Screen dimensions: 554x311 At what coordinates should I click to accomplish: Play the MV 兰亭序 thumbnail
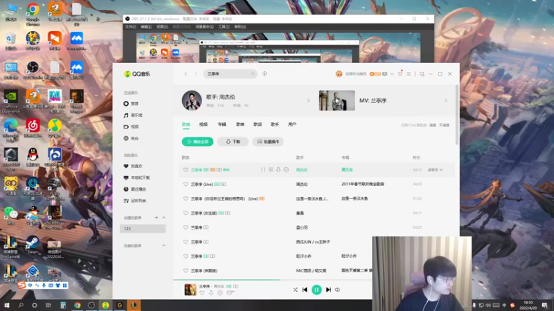click(337, 100)
